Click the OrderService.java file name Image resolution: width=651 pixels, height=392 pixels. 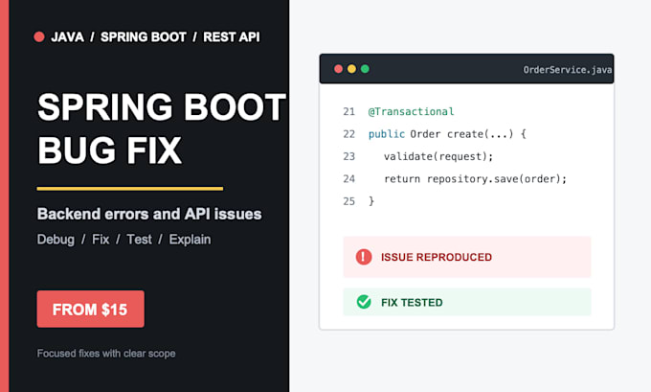[568, 70]
